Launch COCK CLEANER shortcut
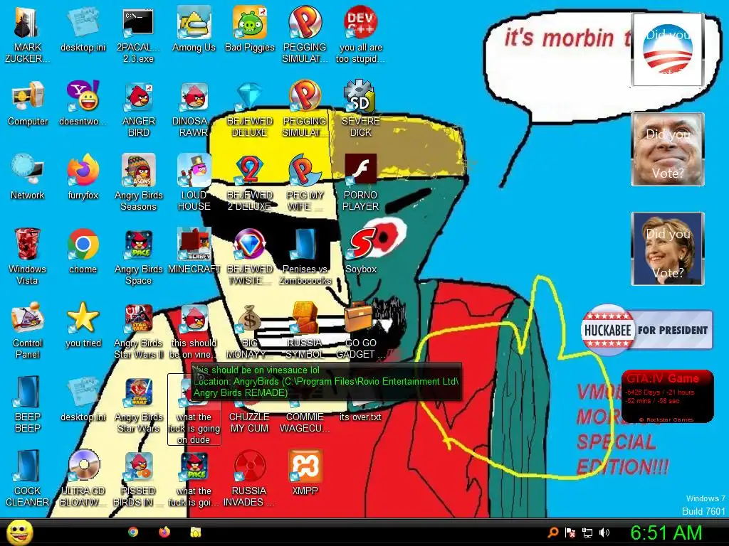 pos(28,478)
